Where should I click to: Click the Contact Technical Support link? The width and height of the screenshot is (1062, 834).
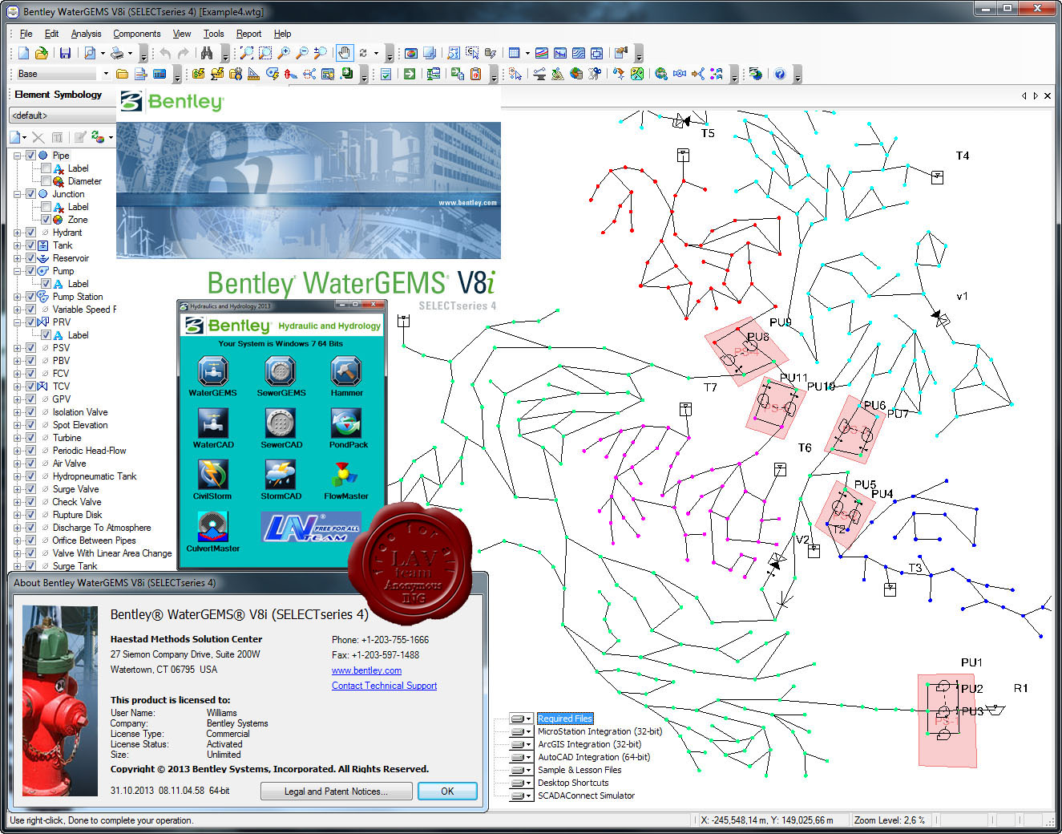click(x=384, y=686)
